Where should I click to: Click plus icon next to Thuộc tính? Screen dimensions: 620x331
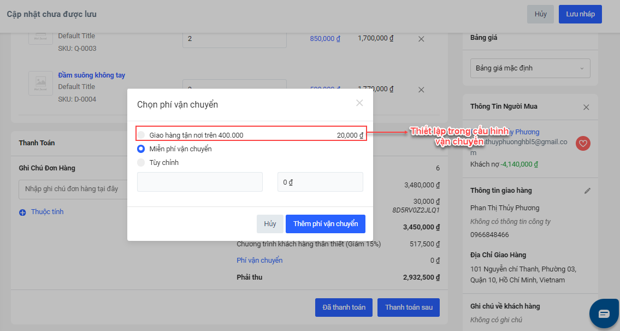pos(22,212)
